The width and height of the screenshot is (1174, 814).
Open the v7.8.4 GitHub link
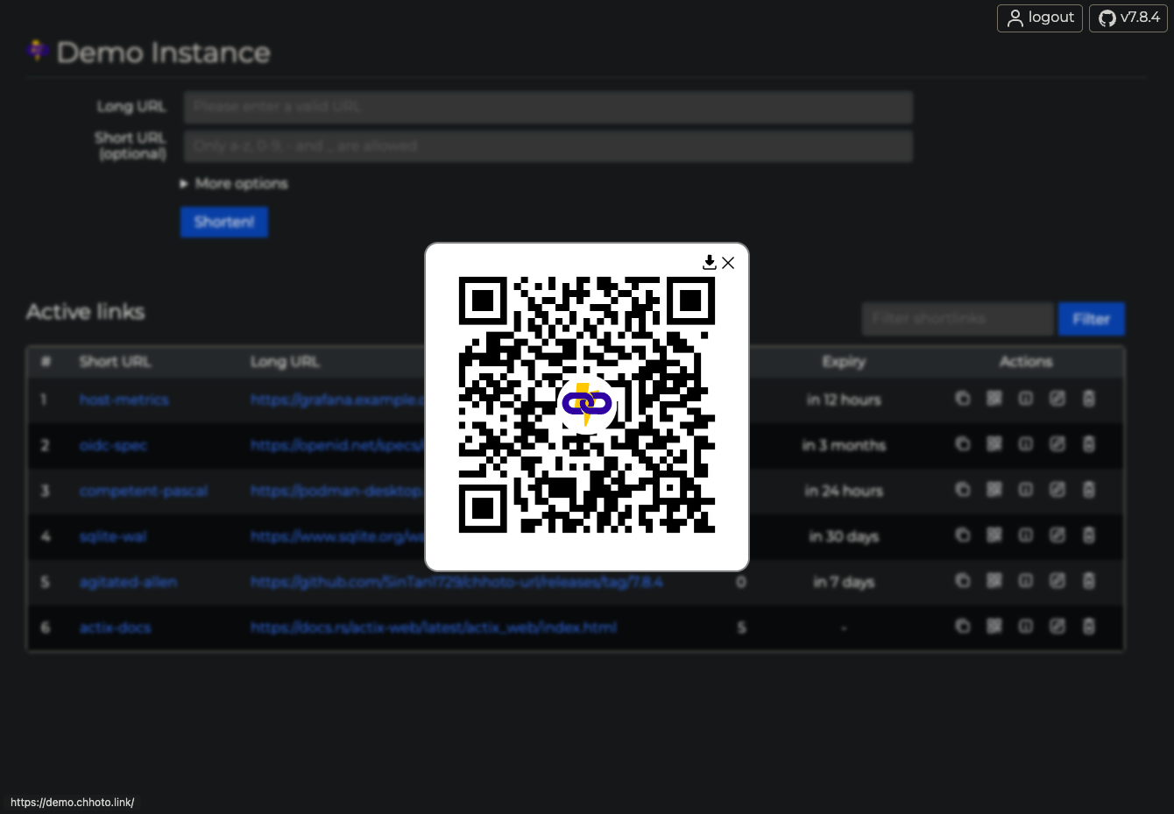[x=1128, y=18]
